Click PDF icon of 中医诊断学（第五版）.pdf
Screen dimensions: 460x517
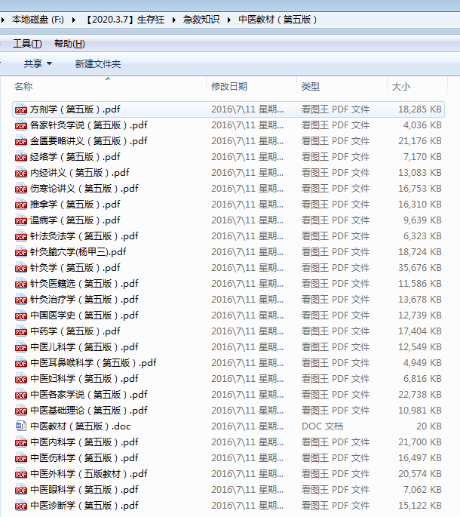tap(21, 506)
